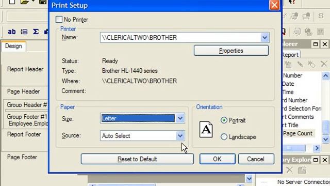The height and width of the screenshot is (186, 330).
Task: Select the Page Footer section label
Action: click(22, 157)
